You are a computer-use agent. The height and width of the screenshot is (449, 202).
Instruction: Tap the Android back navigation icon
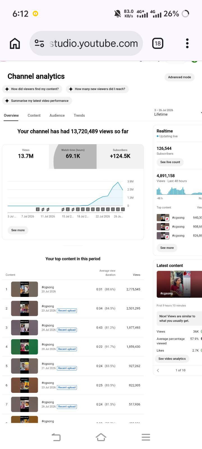pos(56,437)
